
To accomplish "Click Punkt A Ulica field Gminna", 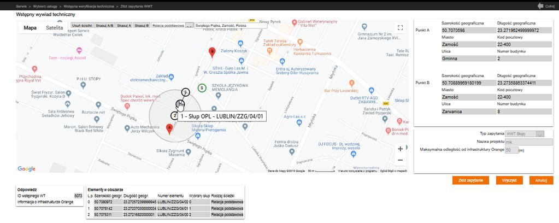I will tap(468, 58).
